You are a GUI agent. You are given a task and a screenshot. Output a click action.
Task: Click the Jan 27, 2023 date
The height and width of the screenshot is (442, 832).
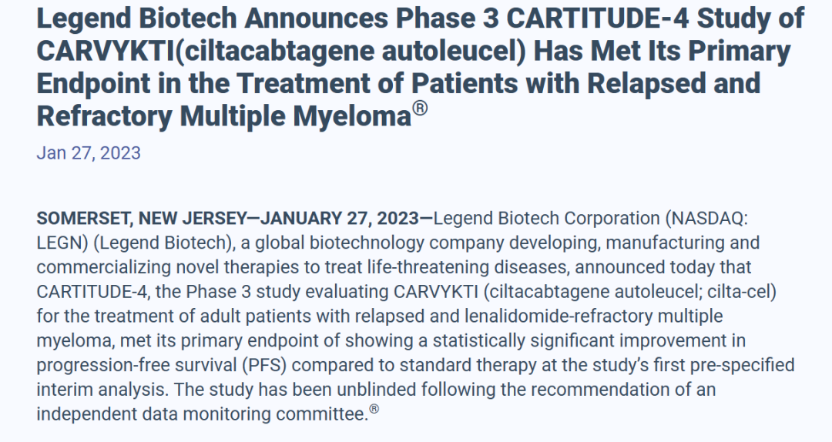[x=89, y=152]
